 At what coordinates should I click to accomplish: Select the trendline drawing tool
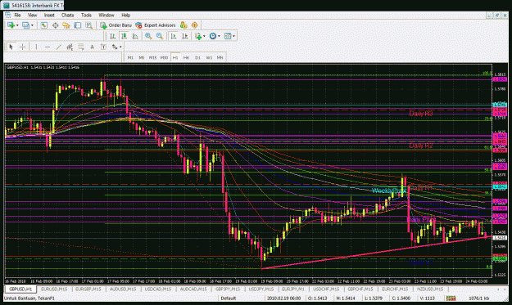pyautogui.click(x=58, y=47)
